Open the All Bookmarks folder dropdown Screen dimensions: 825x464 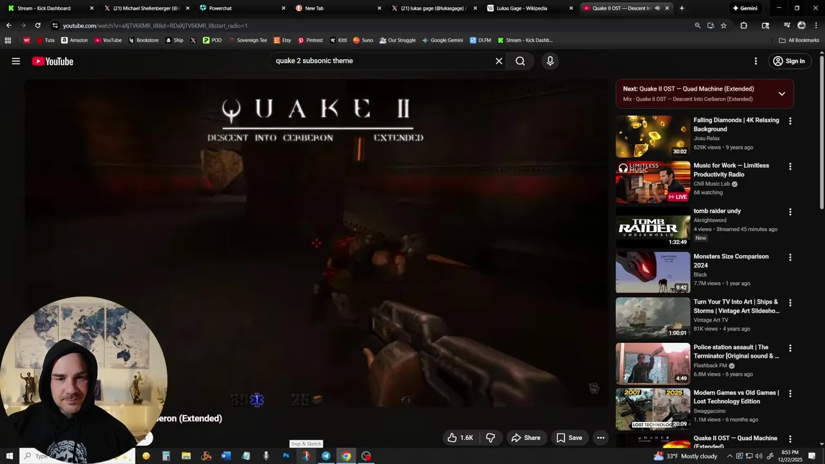click(799, 40)
